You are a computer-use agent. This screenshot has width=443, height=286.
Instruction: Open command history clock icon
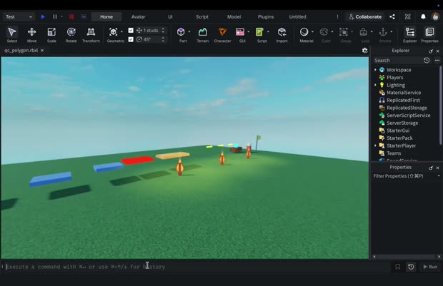coord(411,267)
